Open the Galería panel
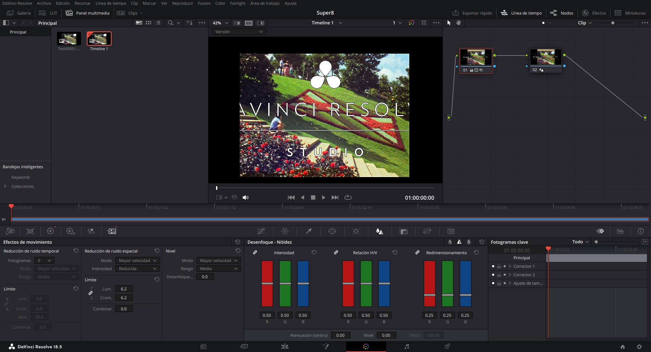 (x=19, y=13)
